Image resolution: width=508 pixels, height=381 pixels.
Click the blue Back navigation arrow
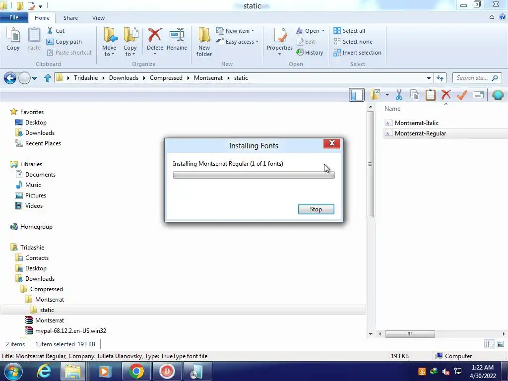pyautogui.click(x=10, y=78)
